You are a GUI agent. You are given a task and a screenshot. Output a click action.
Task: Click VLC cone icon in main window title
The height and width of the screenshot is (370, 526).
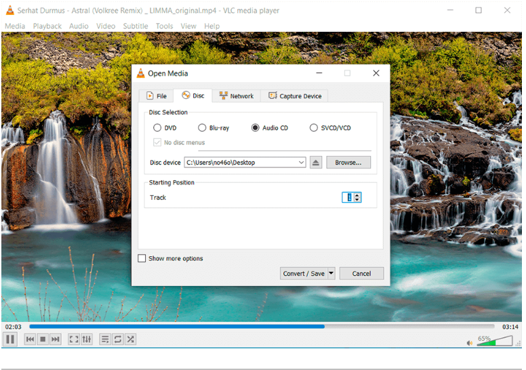[10, 10]
